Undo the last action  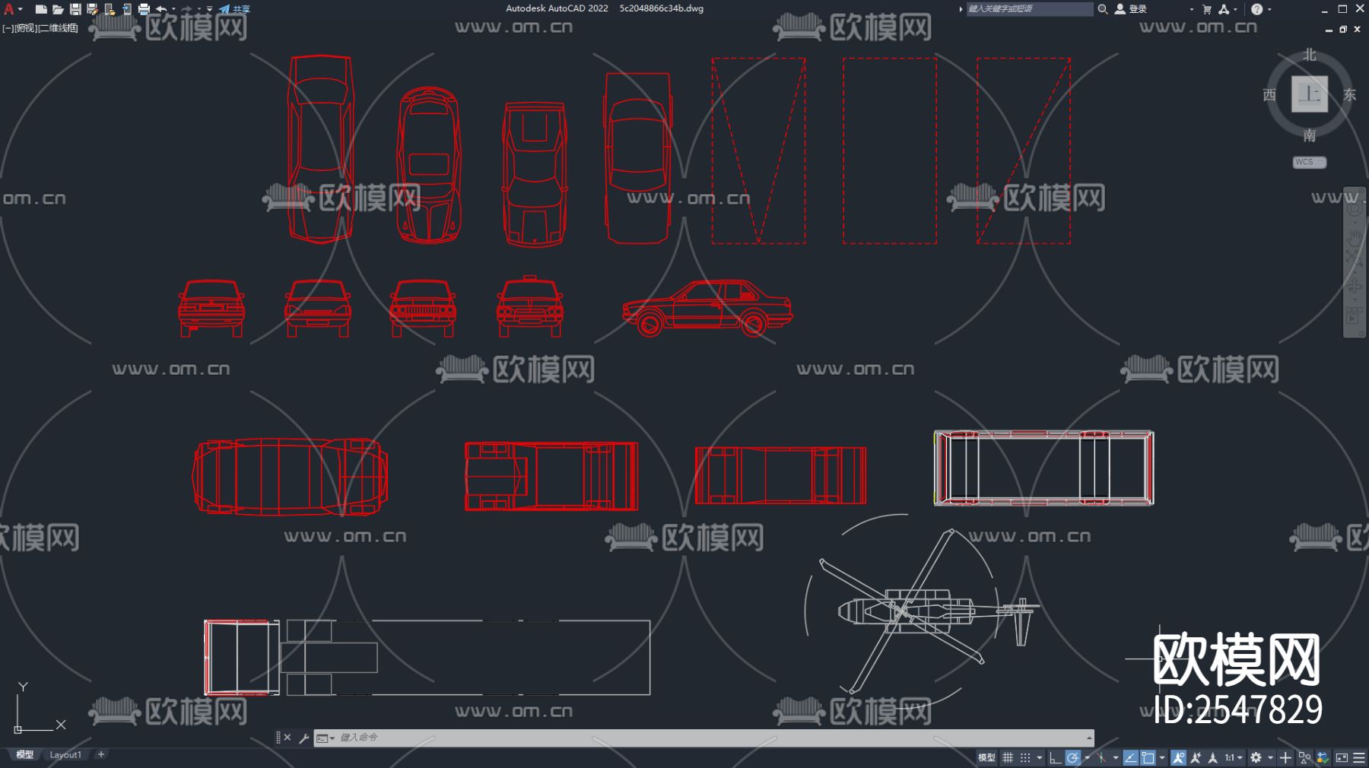click(160, 9)
